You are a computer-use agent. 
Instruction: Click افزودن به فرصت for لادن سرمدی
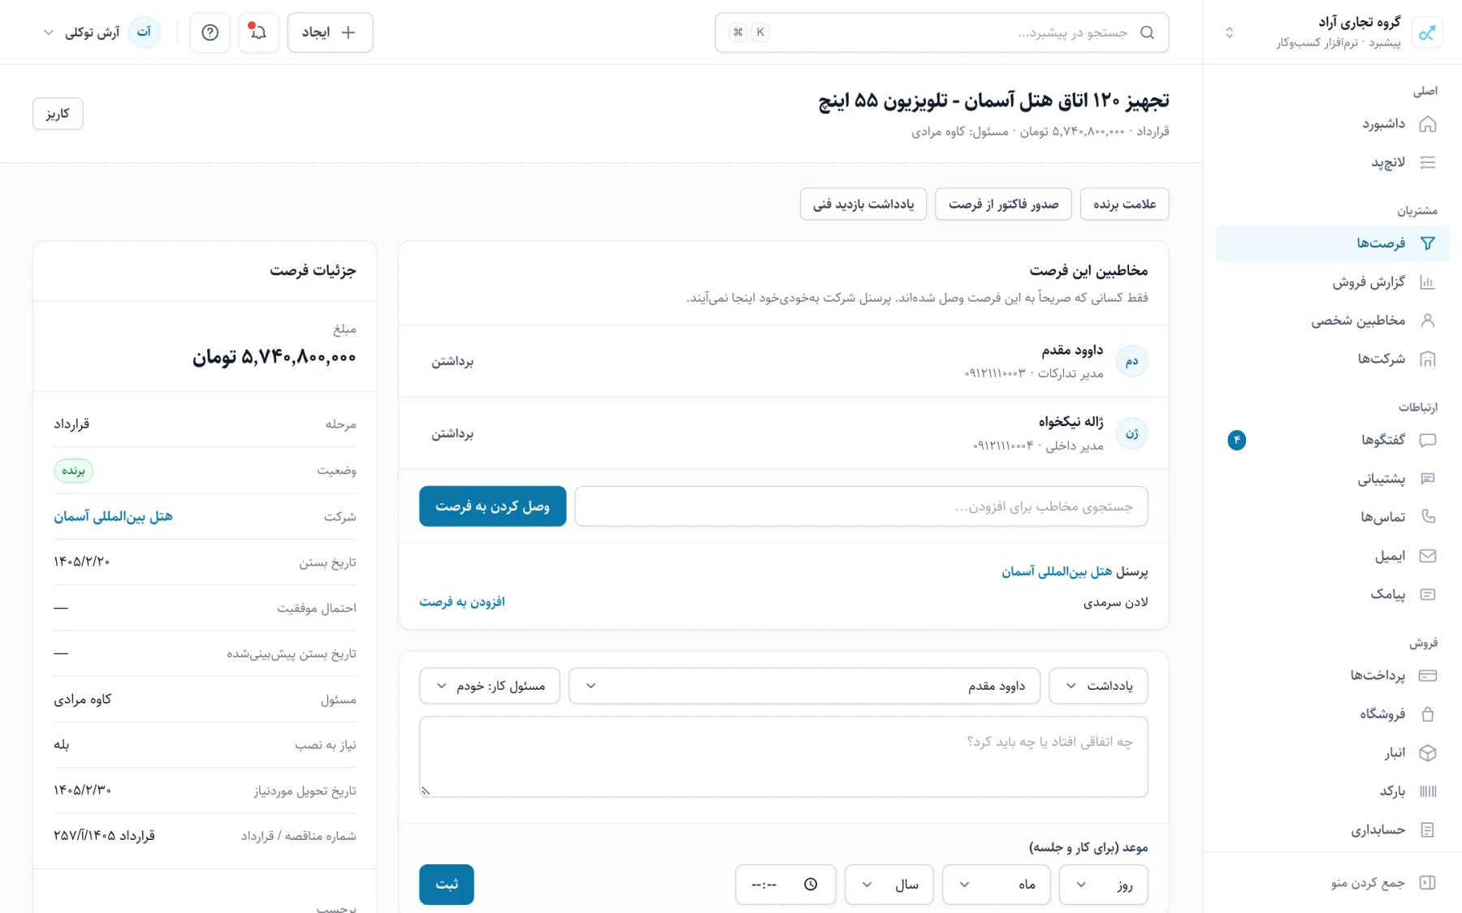(x=462, y=601)
